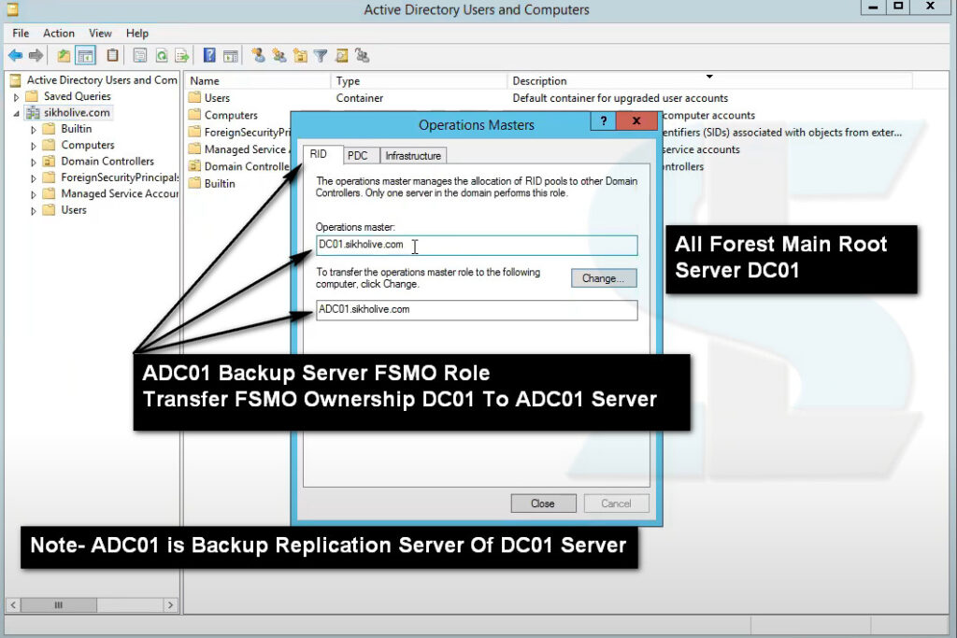Viewport: 957px width, 638px height.
Task: Select Users in the console tree
Action: pos(73,210)
